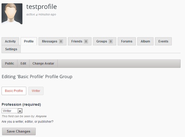Viewport: 185px width, 137px height.
Task: Click the testprofile avatar image
Action: (x=12, y=14)
